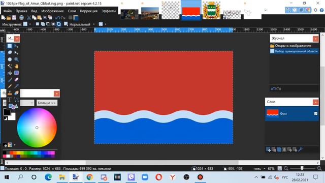
Task: Select the Shapes tool
Action: pos(13,106)
